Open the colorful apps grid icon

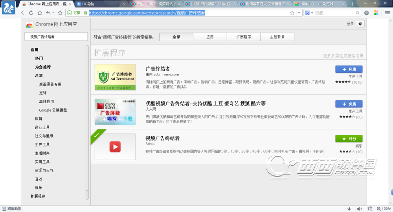pyautogui.click(x=376, y=13)
